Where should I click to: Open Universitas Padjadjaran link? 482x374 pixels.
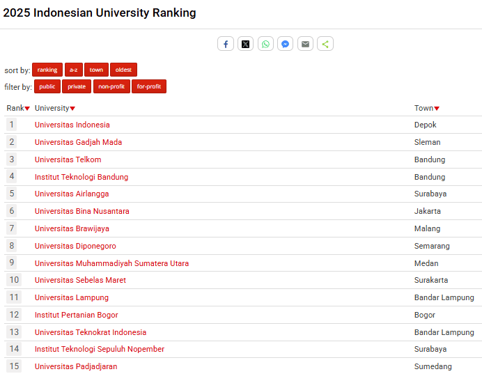tap(76, 366)
